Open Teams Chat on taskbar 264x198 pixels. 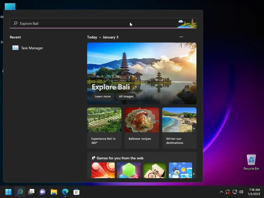tap(43, 192)
